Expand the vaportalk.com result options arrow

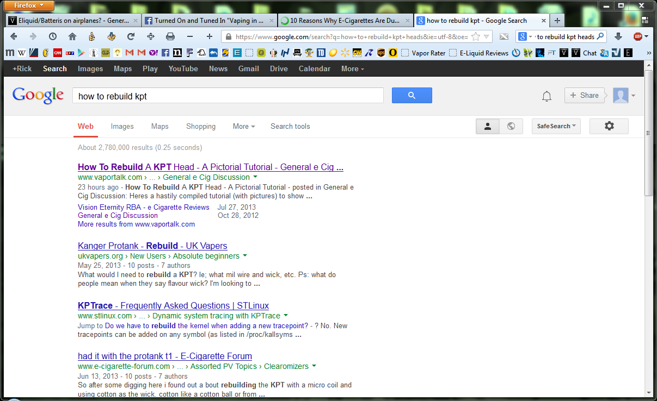point(255,177)
